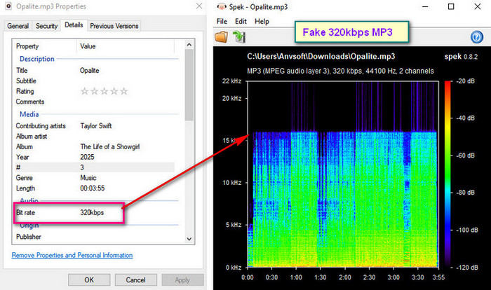491x290 pixels.
Task: Click the Comments property row
Action: pos(94,102)
